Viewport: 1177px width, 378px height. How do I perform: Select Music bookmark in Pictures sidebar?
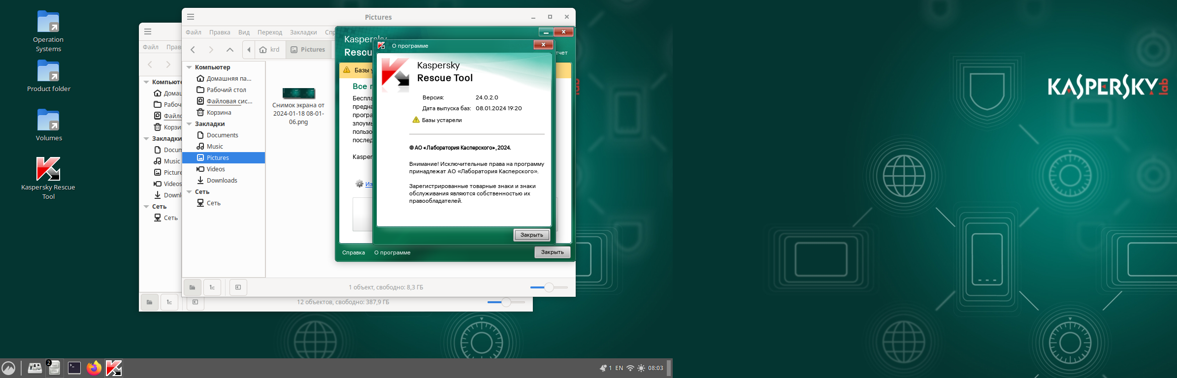pos(224,147)
